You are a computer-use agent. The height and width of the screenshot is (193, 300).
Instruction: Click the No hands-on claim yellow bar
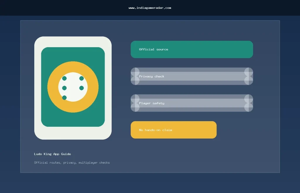[x=173, y=130]
